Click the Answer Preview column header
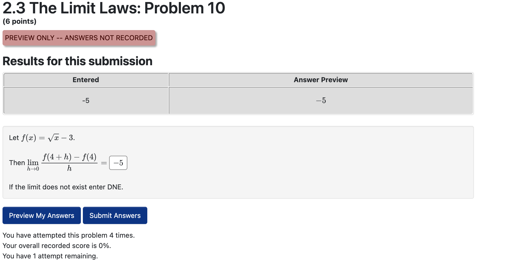This screenshot has height=268, width=527. [x=320, y=80]
